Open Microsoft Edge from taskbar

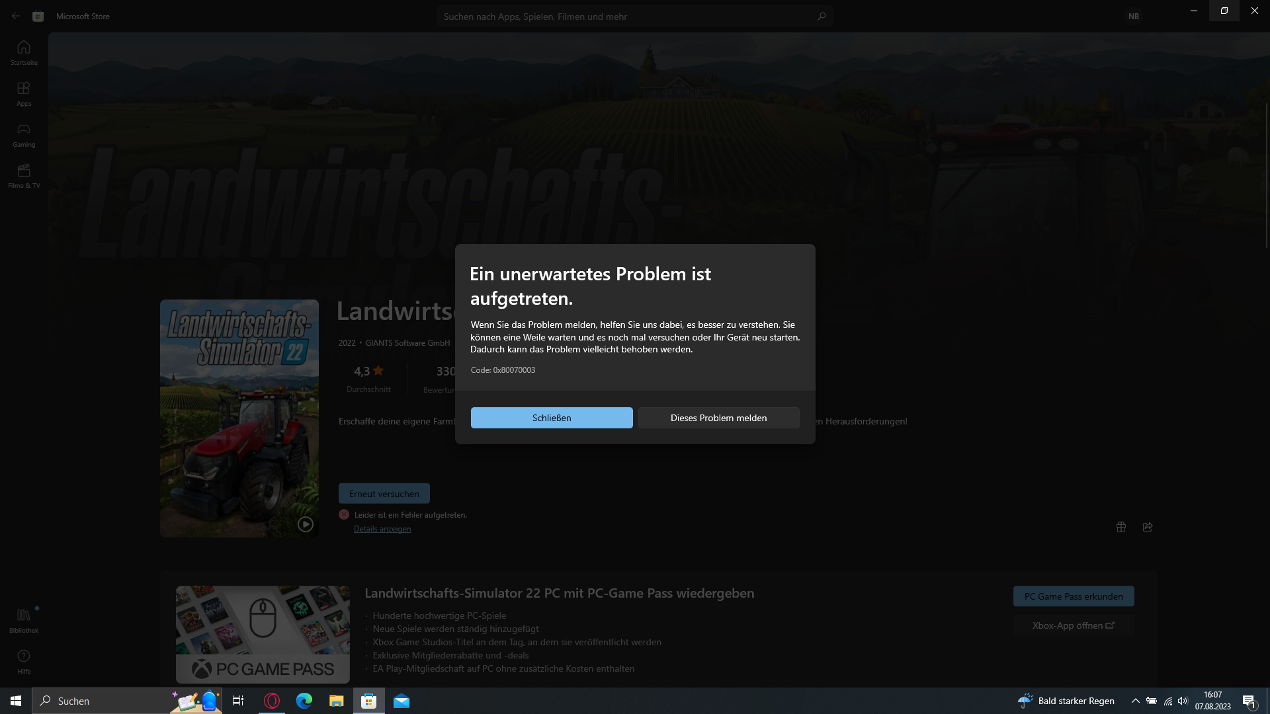(304, 701)
